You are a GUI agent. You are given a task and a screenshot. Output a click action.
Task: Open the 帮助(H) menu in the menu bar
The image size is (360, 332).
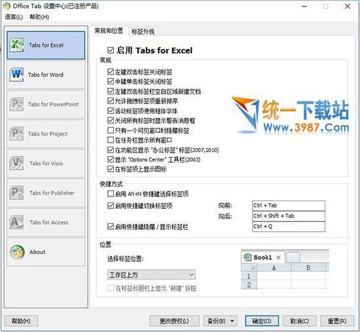(x=39, y=17)
